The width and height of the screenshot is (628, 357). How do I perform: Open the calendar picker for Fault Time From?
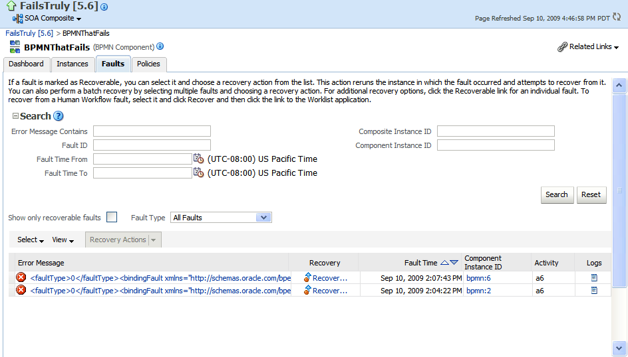(199, 159)
